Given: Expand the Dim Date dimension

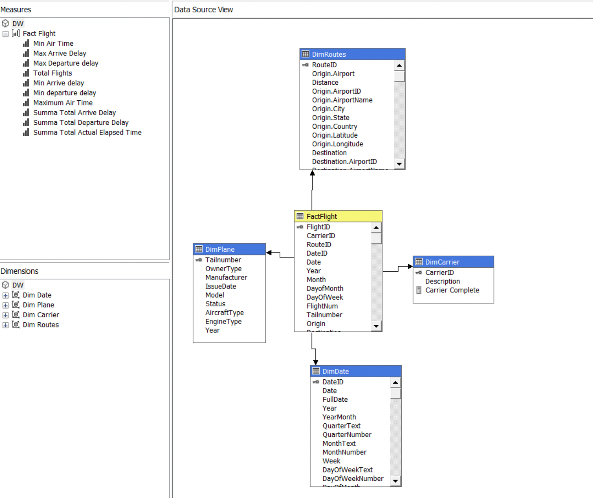Looking at the screenshot, I should [5, 295].
